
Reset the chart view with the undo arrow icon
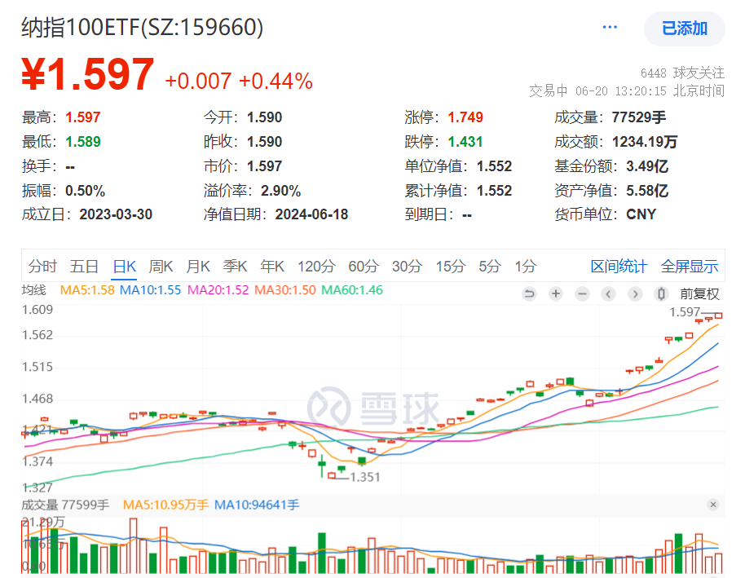(530, 293)
